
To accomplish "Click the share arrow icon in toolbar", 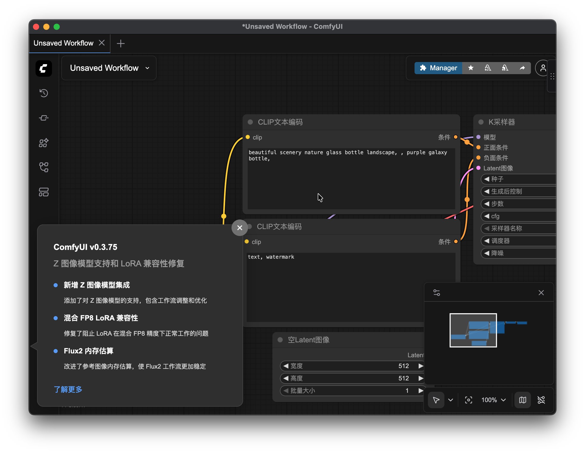I will (x=522, y=68).
